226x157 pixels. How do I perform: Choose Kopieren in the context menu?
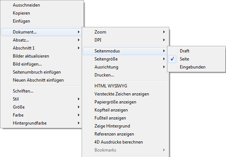[21, 13]
